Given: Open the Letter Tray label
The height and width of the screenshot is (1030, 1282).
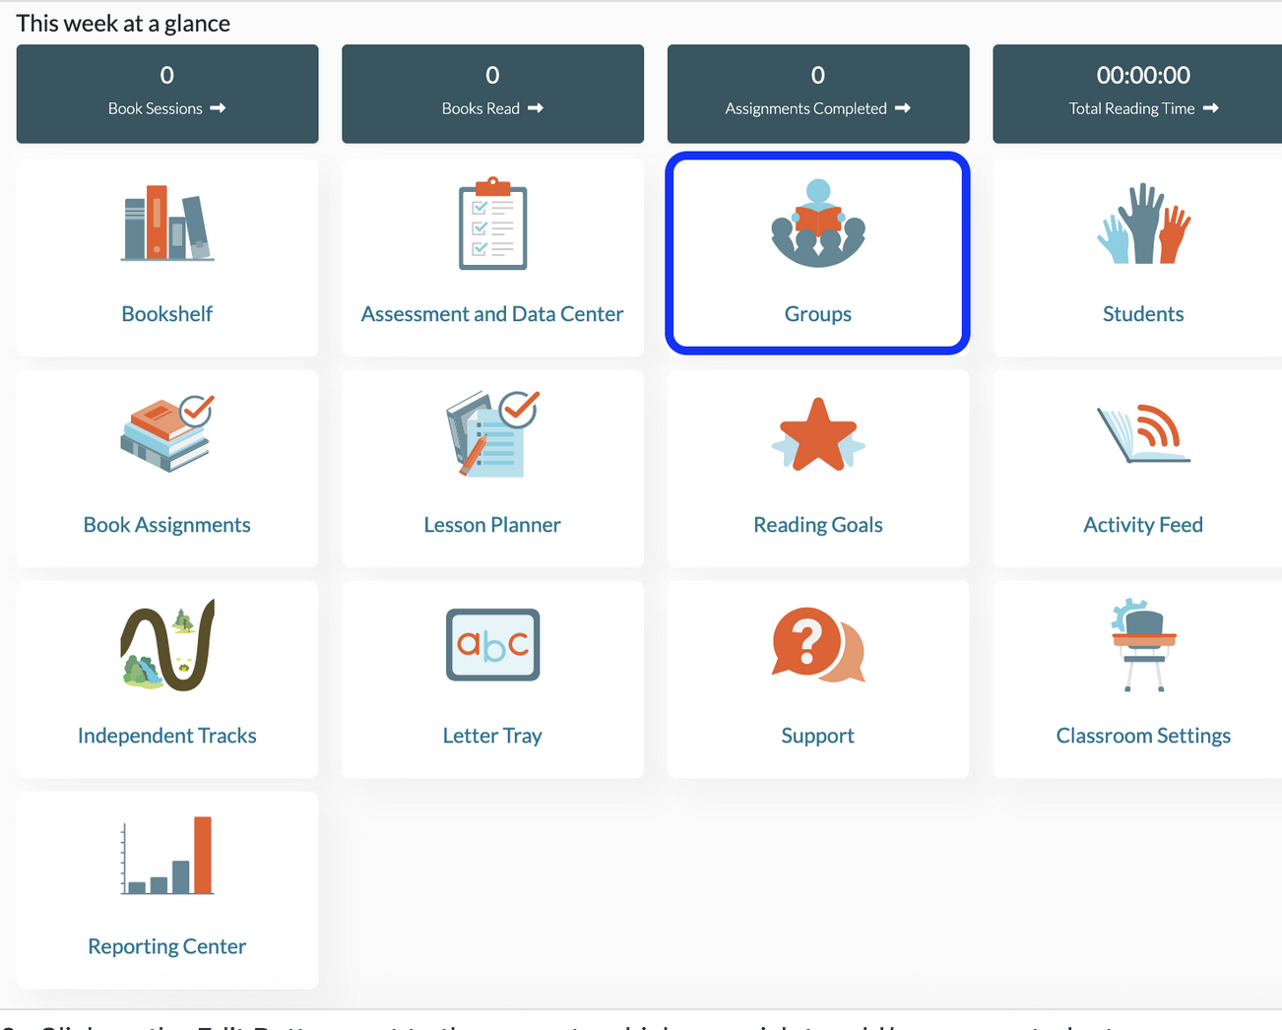Looking at the screenshot, I should tap(492, 736).
